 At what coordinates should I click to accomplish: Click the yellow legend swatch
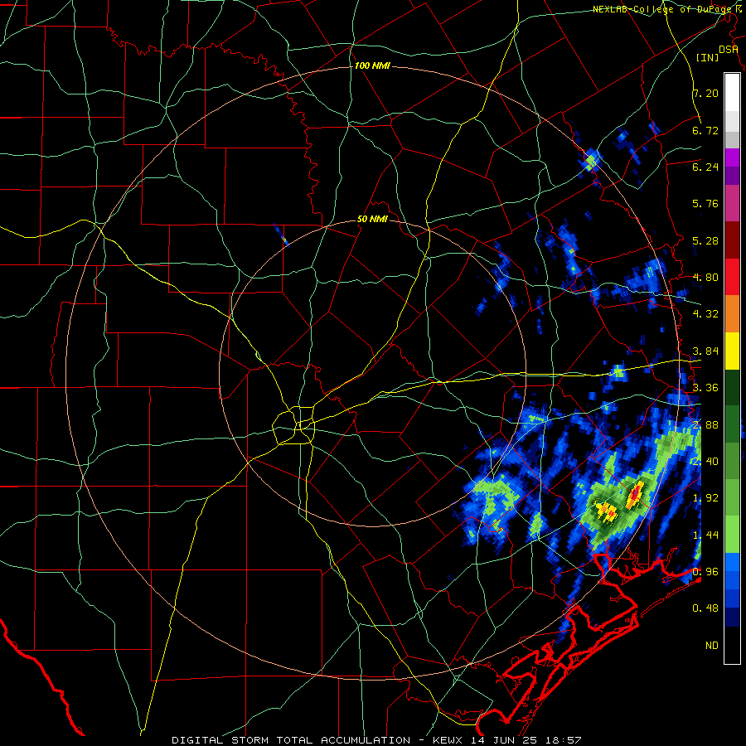click(732, 351)
